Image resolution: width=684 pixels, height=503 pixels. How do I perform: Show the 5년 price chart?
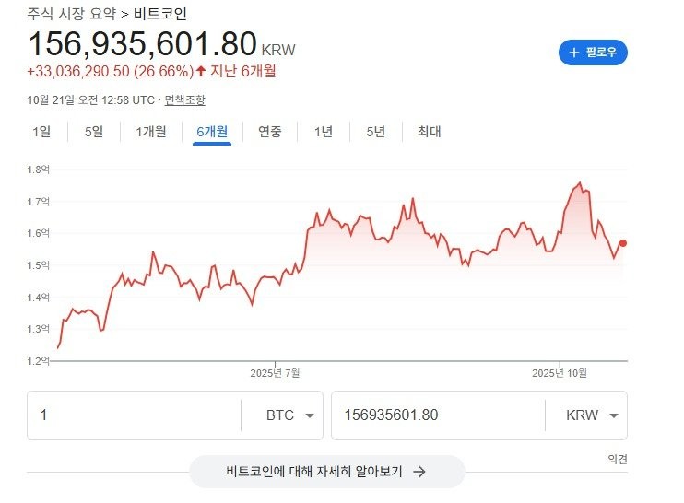tap(375, 131)
